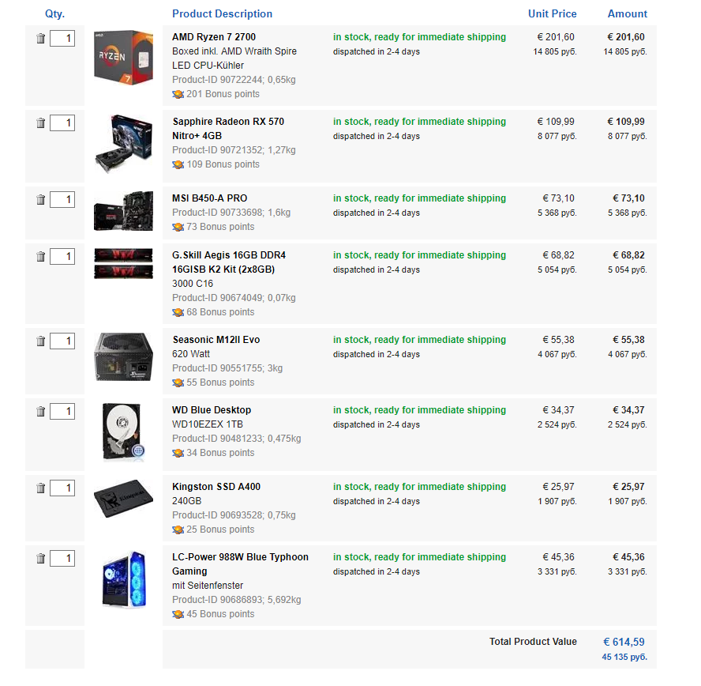Click trash icon beside WD Blue Desktop

click(41, 411)
